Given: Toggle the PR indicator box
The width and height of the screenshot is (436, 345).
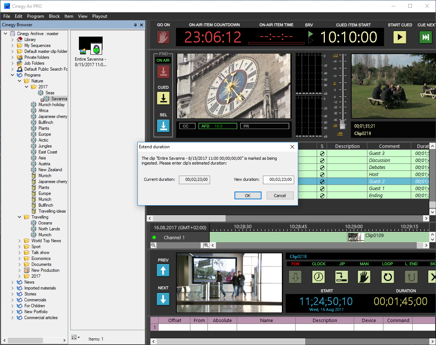Looking at the screenshot, I should [x=264, y=126].
